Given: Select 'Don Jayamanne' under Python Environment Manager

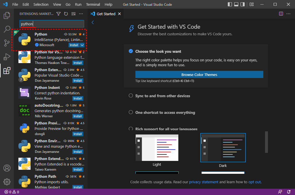Looking at the screenshot, I should pyautogui.click(x=47, y=152).
